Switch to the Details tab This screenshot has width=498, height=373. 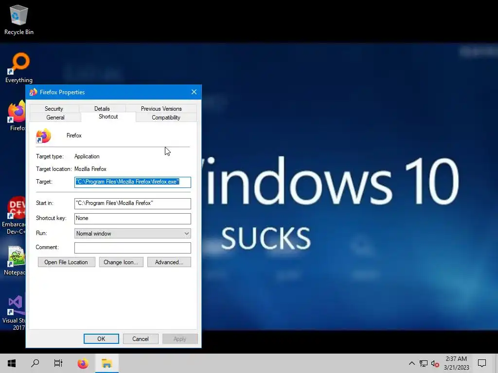pyautogui.click(x=102, y=108)
